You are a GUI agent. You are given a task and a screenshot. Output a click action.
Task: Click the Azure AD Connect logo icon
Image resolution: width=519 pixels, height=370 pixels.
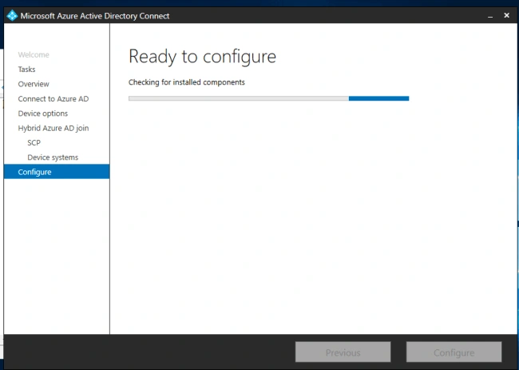12,15
